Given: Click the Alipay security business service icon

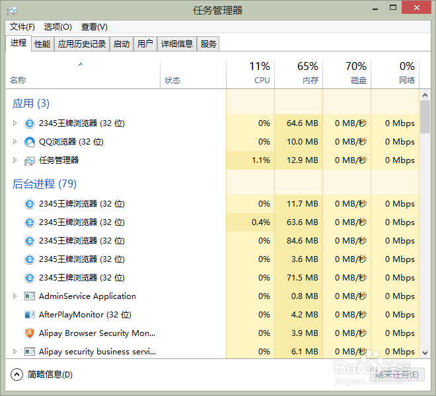Looking at the screenshot, I should (30, 352).
